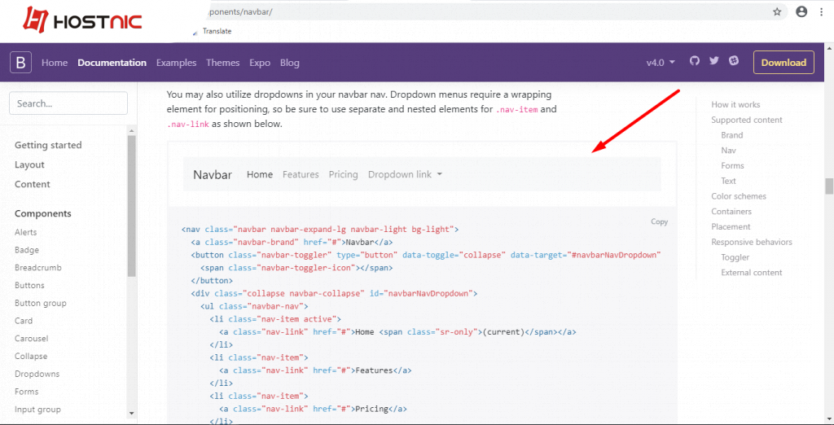Open the browser profile avatar icon

801,12
